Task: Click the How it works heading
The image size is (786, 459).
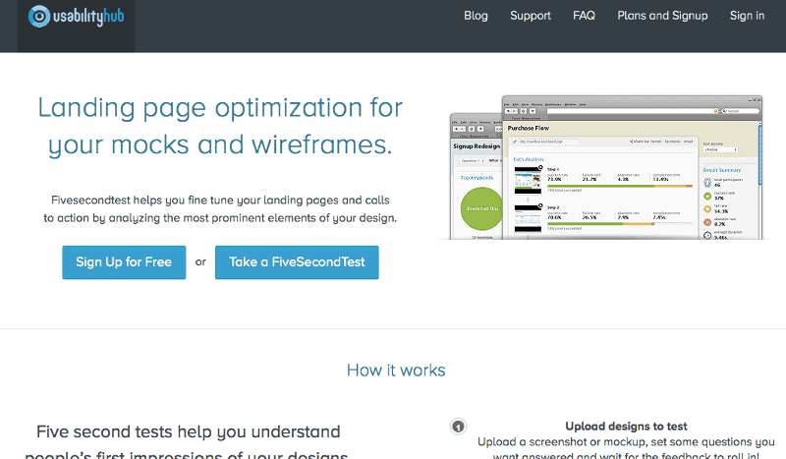Action: tap(396, 371)
